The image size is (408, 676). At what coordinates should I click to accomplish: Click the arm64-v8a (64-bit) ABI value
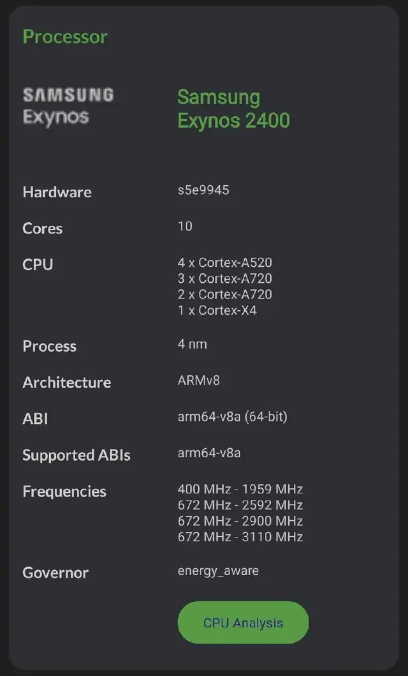(233, 417)
